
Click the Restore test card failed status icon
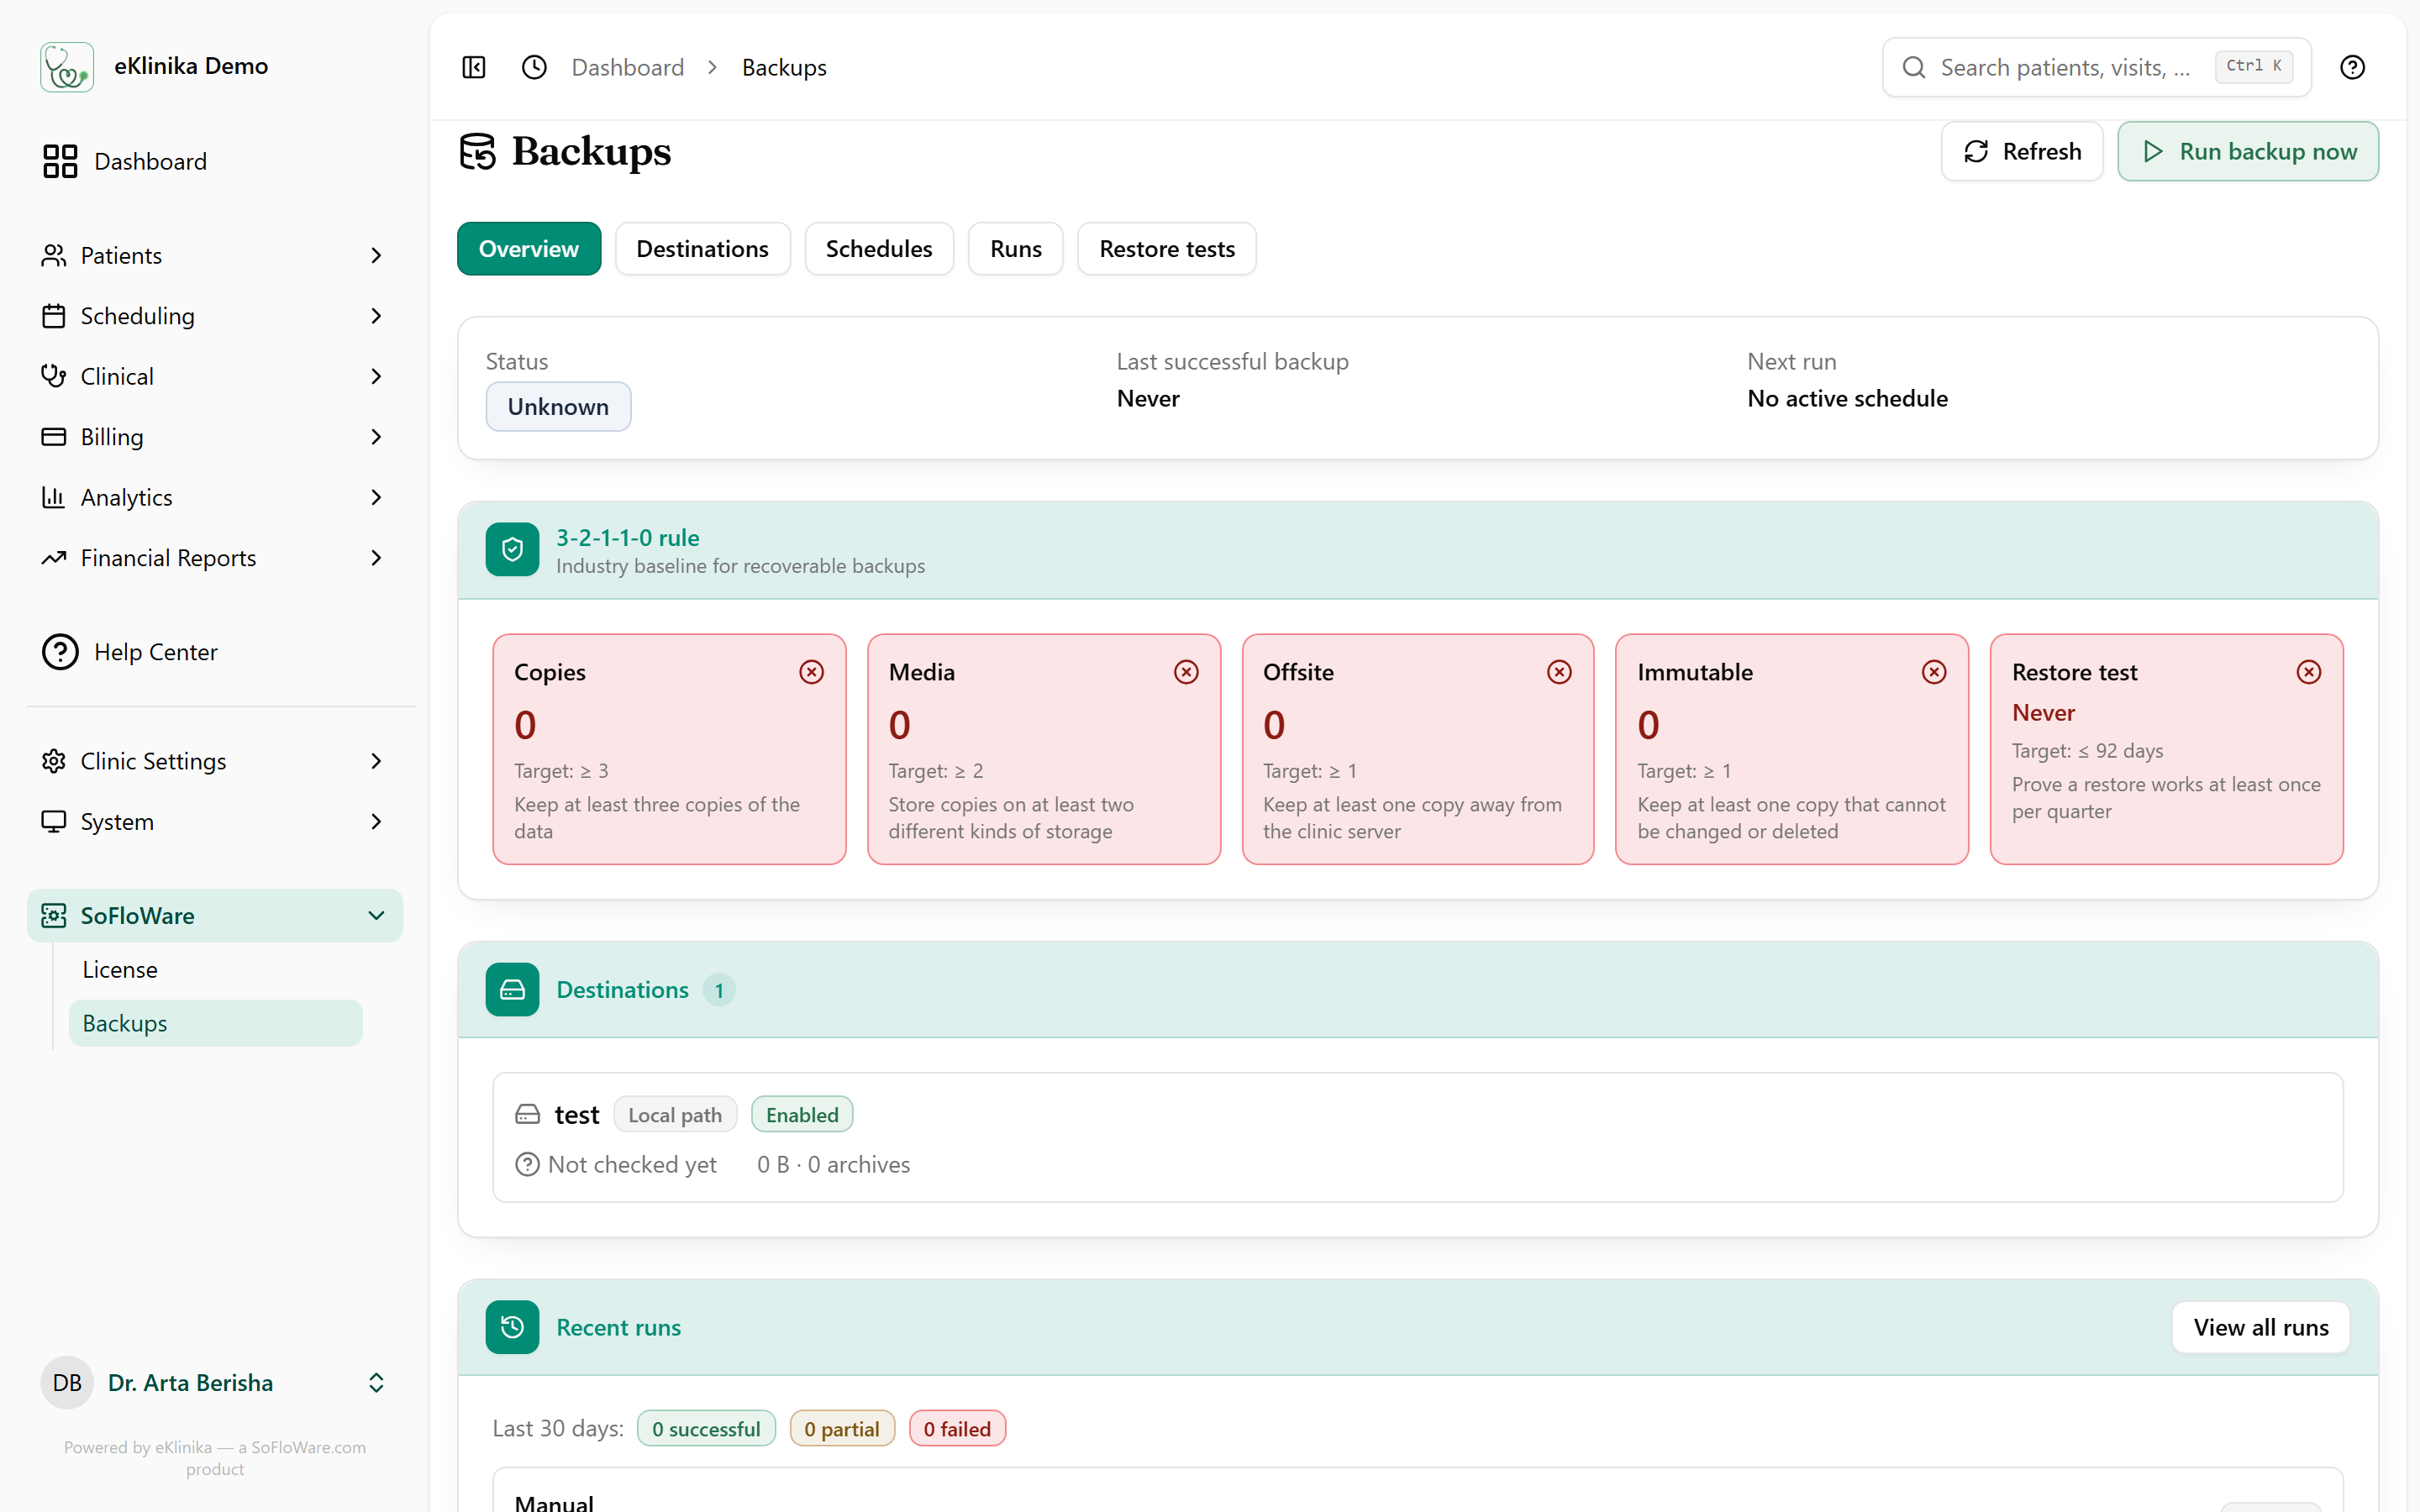(x=2309, y=672)
